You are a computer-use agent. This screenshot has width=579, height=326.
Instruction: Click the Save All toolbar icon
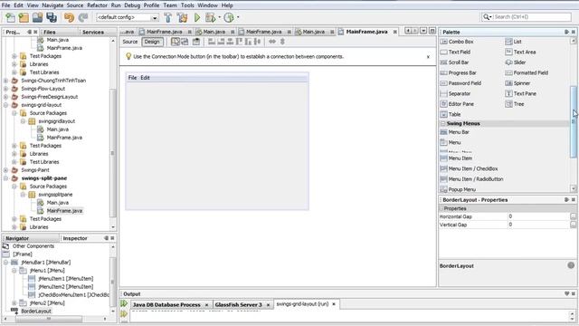tap(52, 17)
